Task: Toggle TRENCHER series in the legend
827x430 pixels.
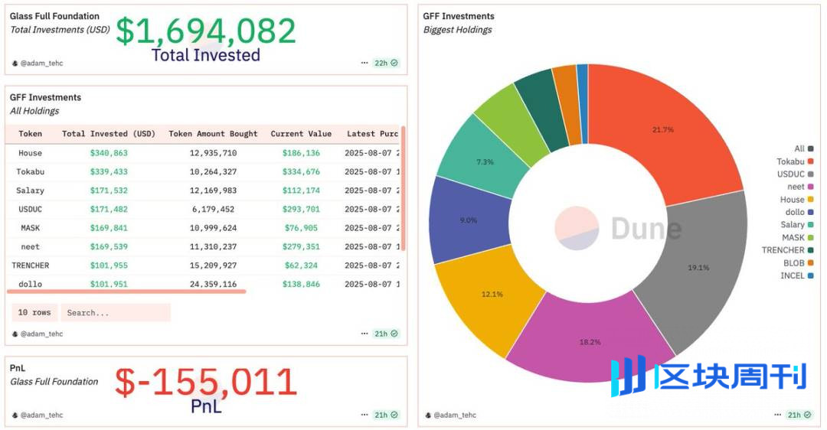Action: (x=787, y=250)
